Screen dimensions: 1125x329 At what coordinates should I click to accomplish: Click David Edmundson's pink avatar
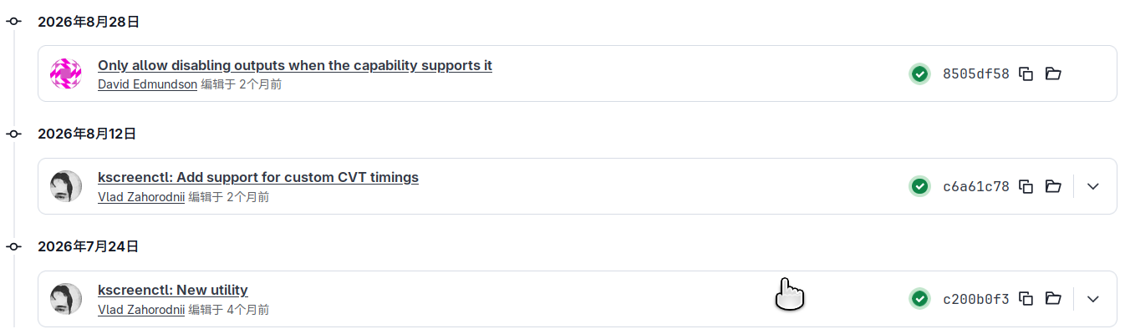66,73
